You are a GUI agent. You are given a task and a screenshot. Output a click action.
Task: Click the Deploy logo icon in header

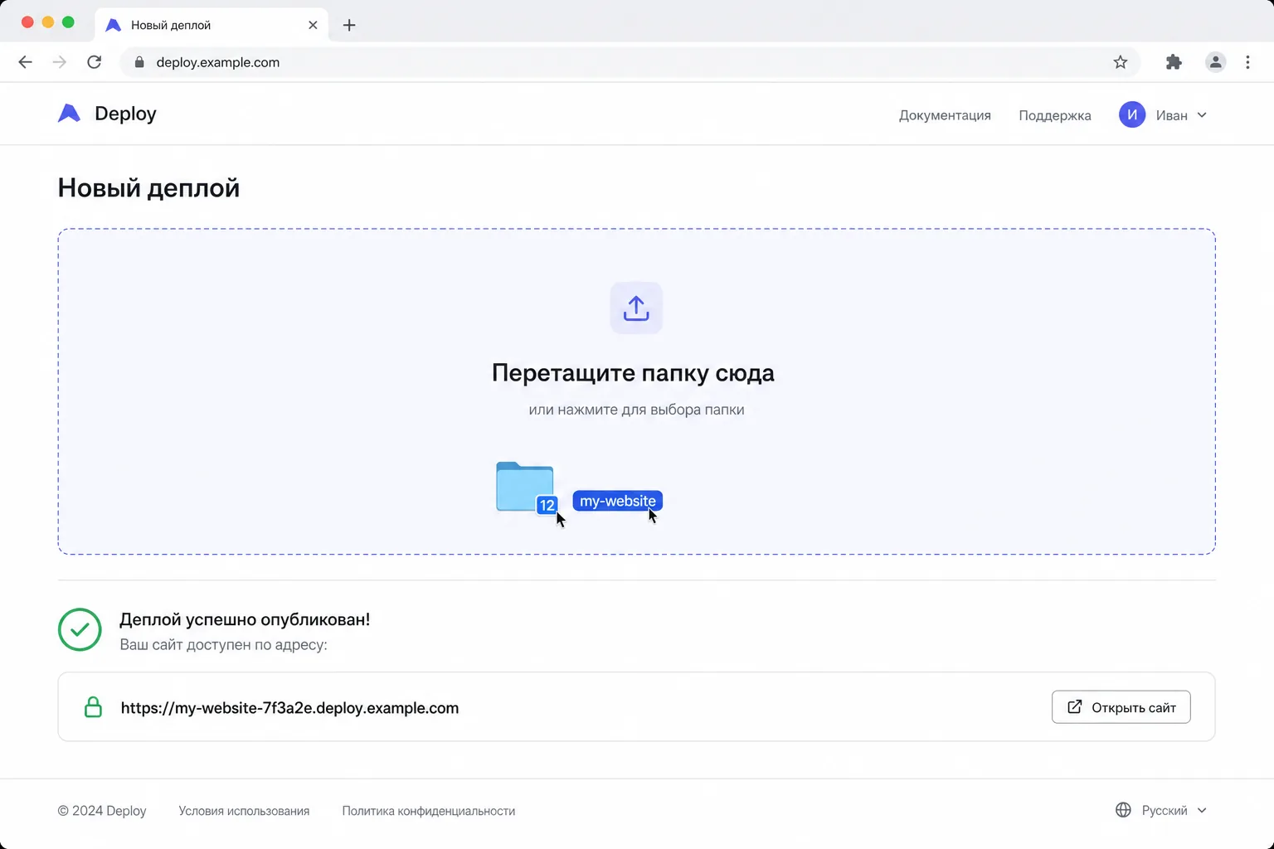click(69, 114)
